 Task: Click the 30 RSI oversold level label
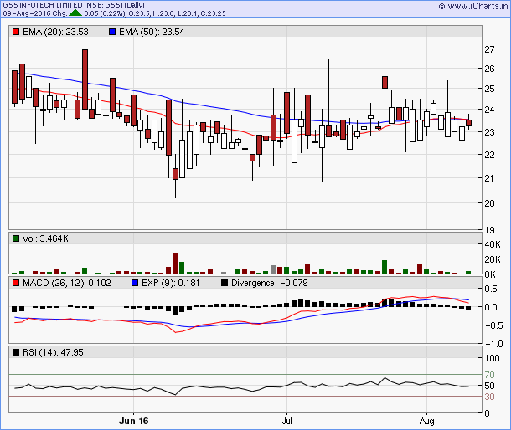[489, 397]
